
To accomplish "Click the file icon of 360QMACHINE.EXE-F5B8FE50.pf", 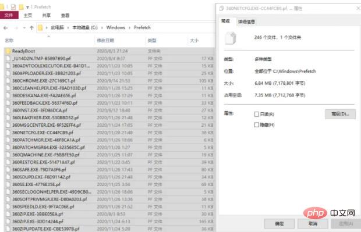I will coord(8,155).
